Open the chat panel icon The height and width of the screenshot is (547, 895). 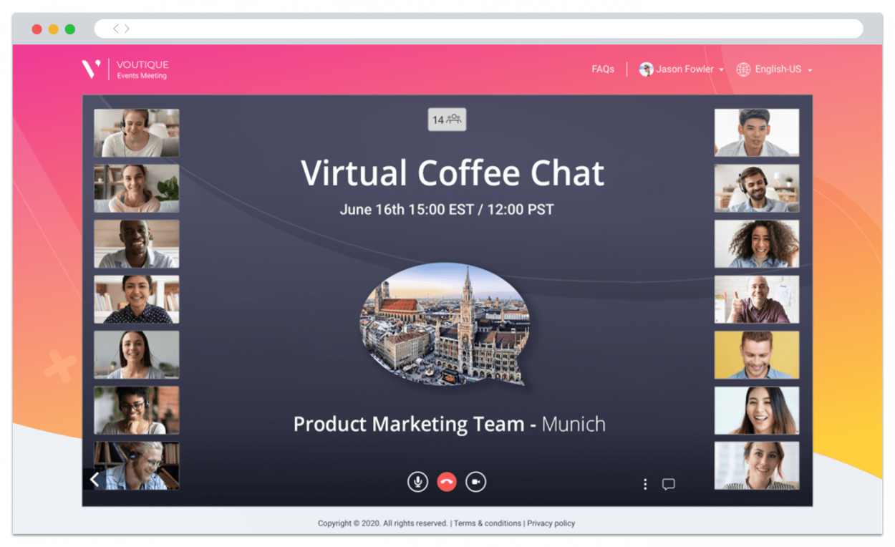click(x=669, y=485)
